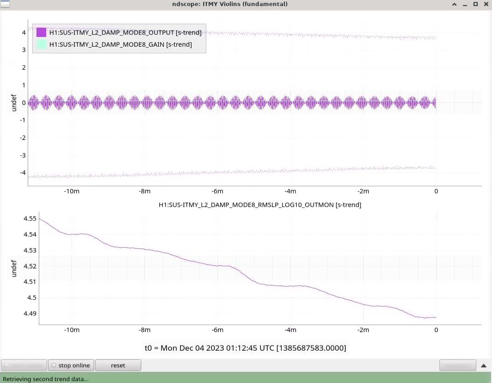Screen dimensions: 492x383
Task: Expand the control panel with the triangle arrow
Action: click(484, 365)
